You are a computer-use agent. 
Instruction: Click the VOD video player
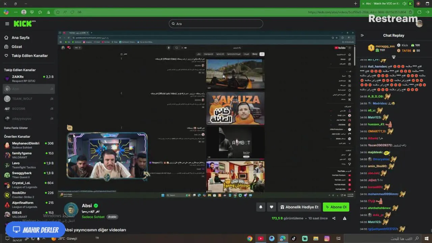(207, 115)
